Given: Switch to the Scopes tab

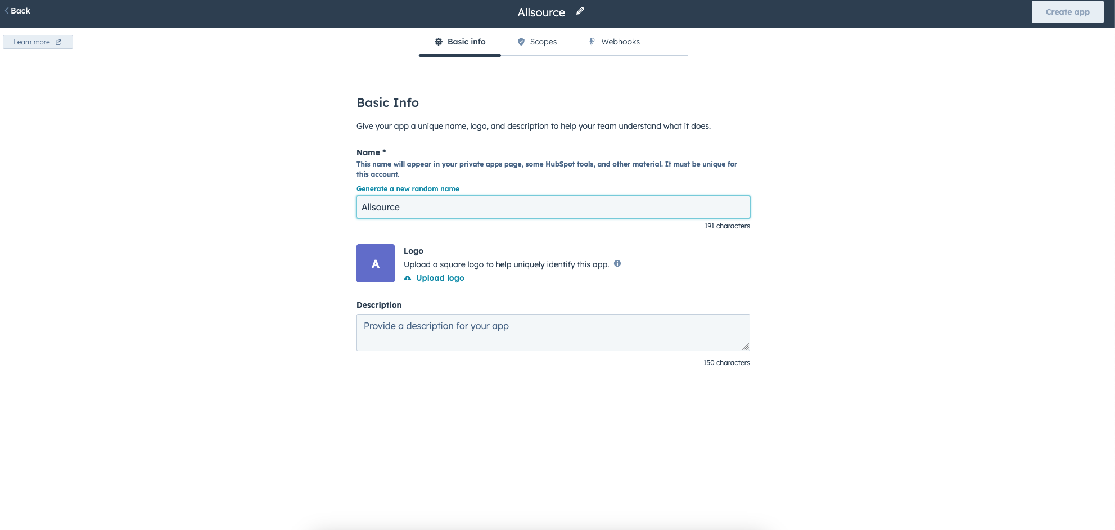Looking at the screenshot, I should (x=537, y=42).
